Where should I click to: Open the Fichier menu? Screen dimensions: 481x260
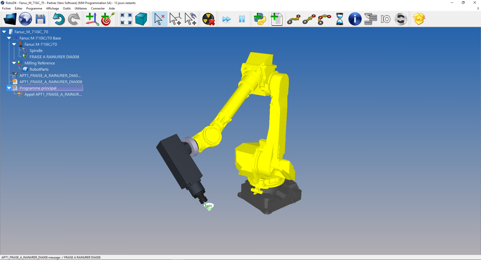point(6,9)
